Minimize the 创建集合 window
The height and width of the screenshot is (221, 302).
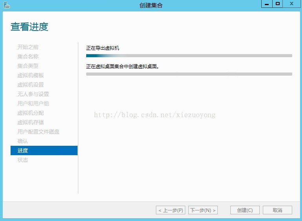coord(267,4)
